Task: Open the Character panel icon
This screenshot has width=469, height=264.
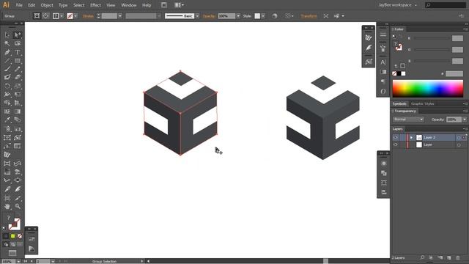Action: [x=383, y=62]
